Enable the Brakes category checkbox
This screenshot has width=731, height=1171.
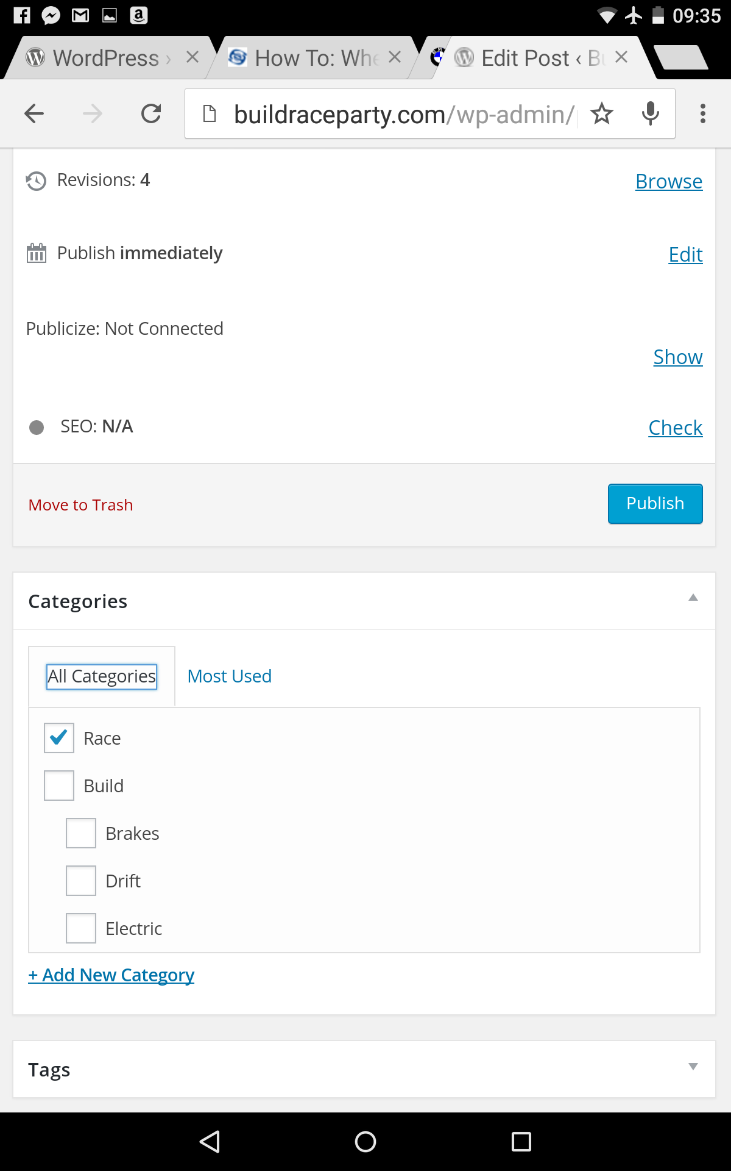(x=81, y=833)
